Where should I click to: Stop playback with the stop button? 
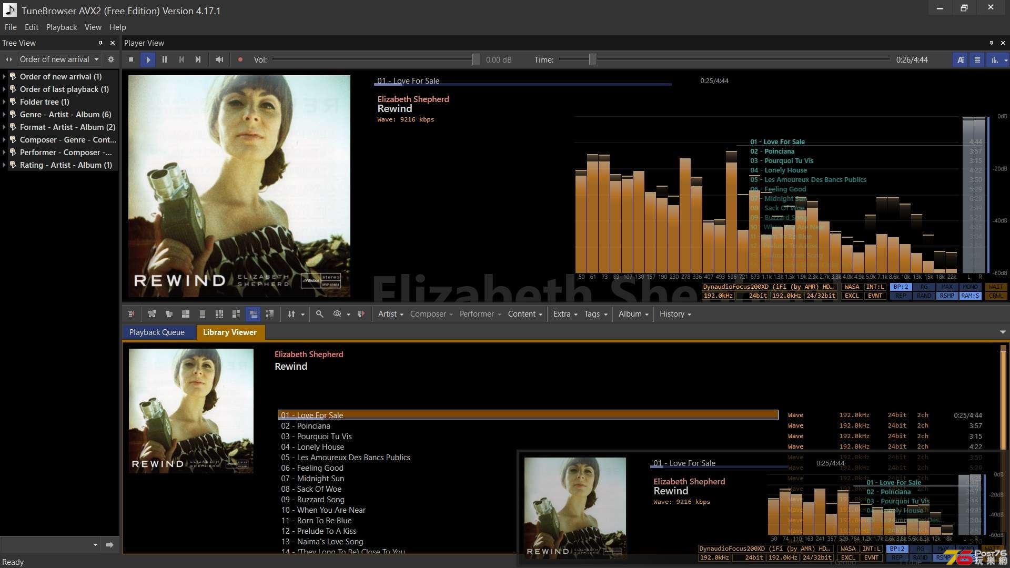pos(131,60)
